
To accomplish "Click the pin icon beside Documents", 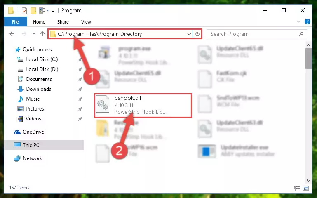I will pyautogui.click(x=80, y=79).
